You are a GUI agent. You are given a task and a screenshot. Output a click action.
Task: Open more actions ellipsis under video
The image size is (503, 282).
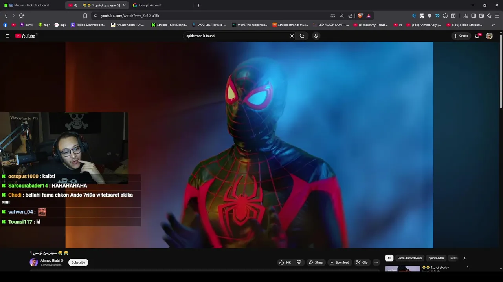376,262
